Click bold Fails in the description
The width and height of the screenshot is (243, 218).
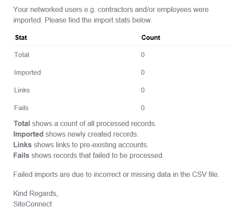tap(21, 155)
